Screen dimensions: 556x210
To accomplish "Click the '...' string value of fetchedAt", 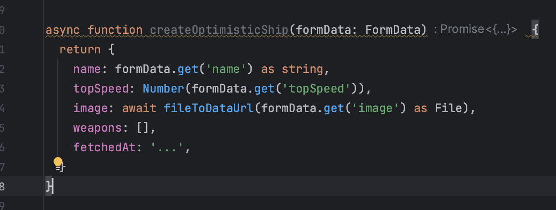I will tap(168, 147).
